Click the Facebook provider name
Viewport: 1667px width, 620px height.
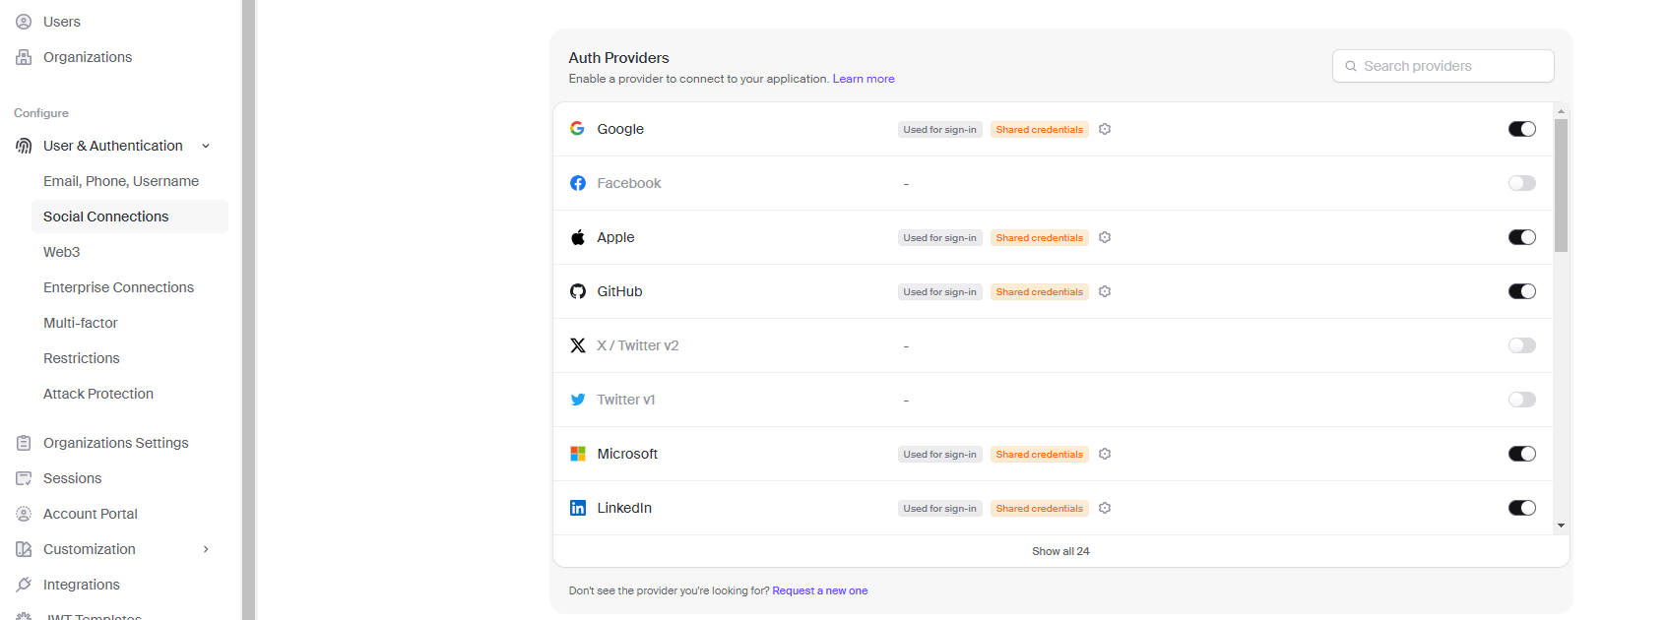(629, 183)
